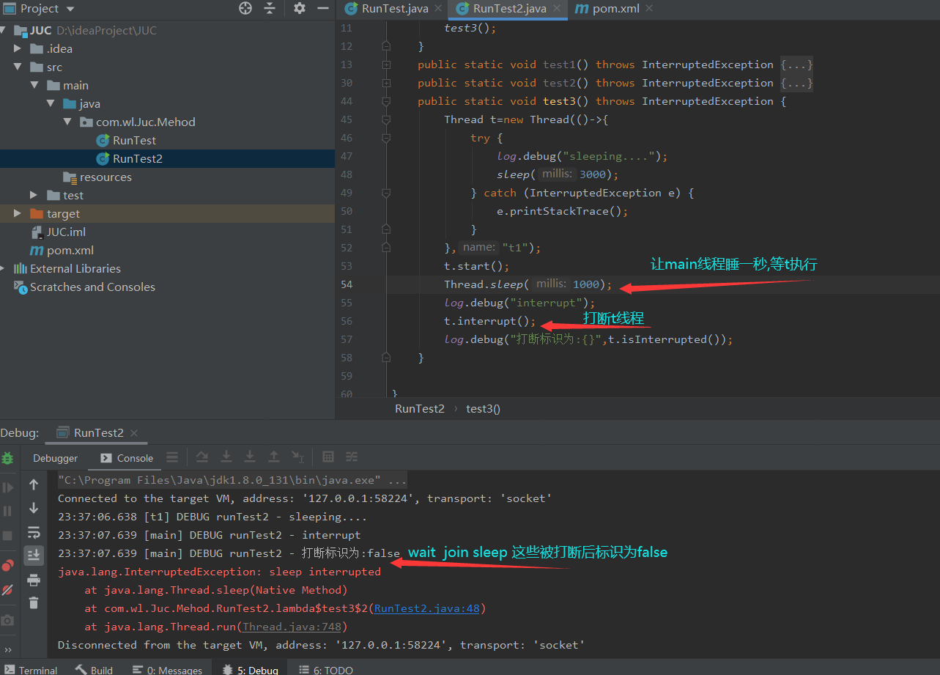The image size is (940, 675).
Task: Click the Stop debug icon
Action: pyautogui.click(x=7, y=536)
